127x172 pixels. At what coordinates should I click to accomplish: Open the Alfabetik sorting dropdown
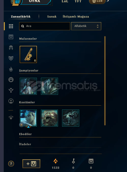pyautogui.click(x=86, y=26)
